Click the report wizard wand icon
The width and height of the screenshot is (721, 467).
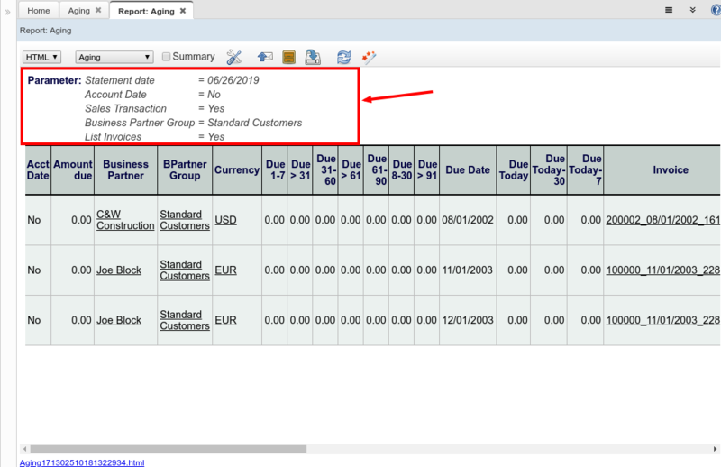pos(369,57)
